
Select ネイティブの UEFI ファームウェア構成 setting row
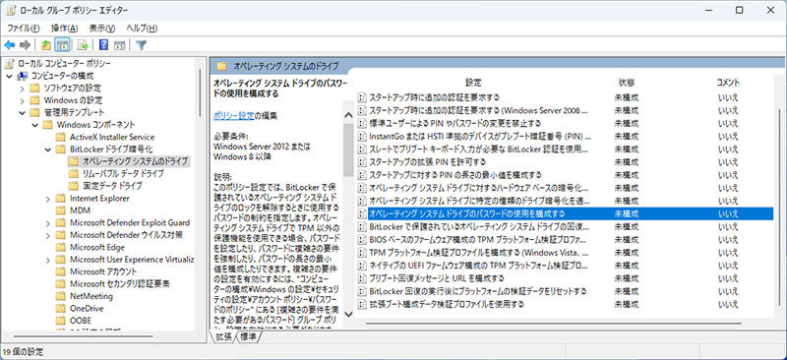coord(564,266)
